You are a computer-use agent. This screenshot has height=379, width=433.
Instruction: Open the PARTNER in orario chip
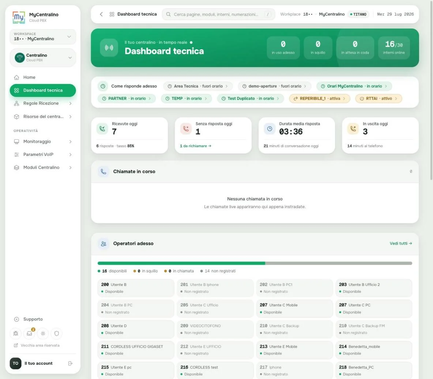pyautogui.click(x=127, y=99)
